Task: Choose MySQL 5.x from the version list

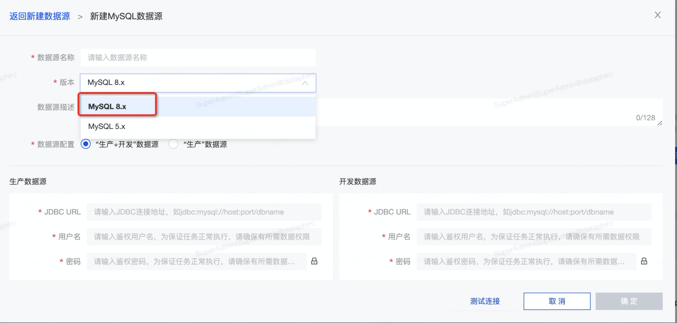Action: 198,127
